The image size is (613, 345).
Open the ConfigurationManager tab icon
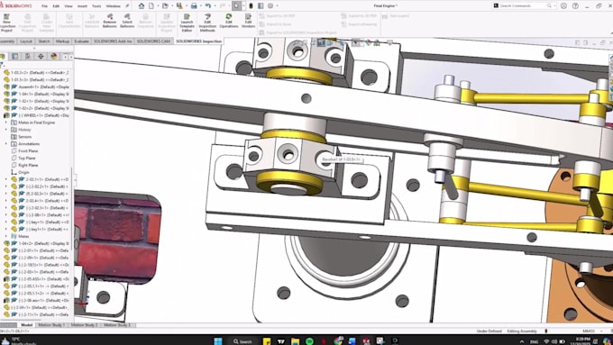click(x=28, y=57)
